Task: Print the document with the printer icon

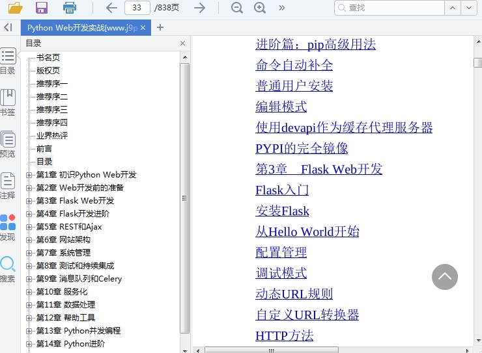Action: tap(70, 7)
